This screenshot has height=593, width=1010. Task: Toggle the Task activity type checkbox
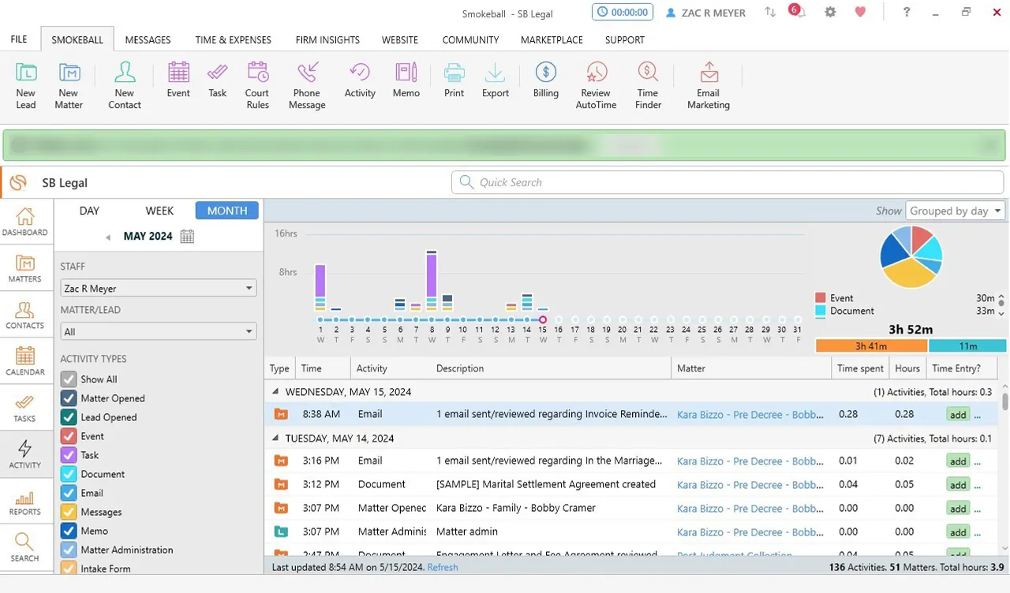(69, 455)
